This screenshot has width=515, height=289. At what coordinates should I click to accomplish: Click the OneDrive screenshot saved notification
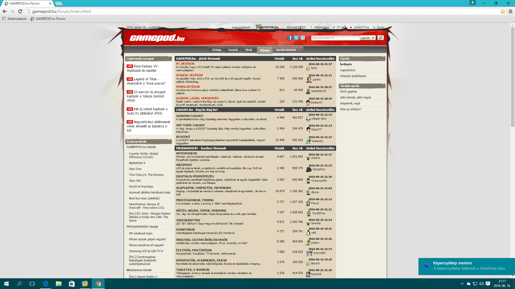(x=467, y=267)
